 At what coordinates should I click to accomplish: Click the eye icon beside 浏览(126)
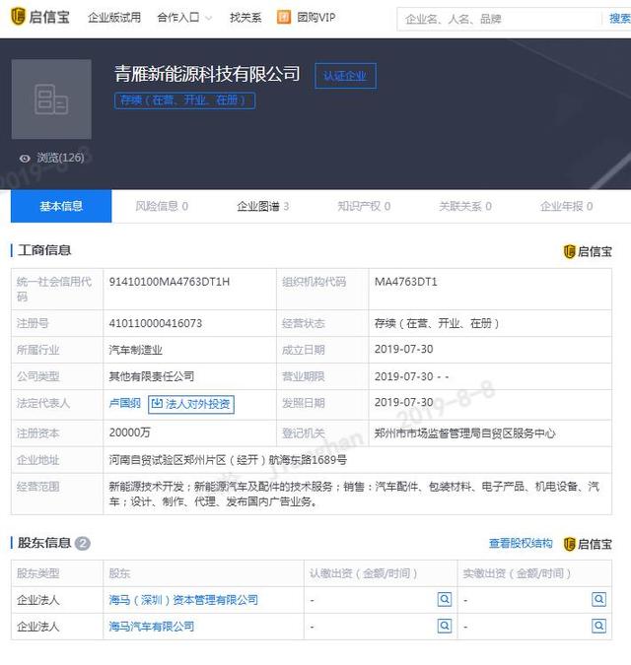pyautogui.click(x=25, y=159)
